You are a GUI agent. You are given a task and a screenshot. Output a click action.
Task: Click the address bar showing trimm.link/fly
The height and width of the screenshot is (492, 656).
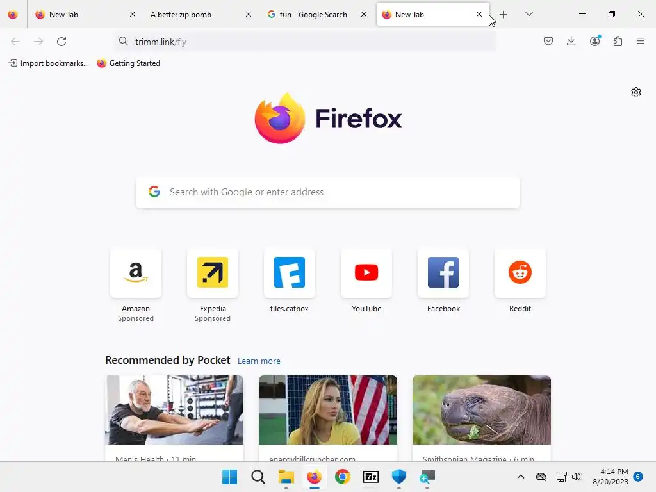point(306,42)
